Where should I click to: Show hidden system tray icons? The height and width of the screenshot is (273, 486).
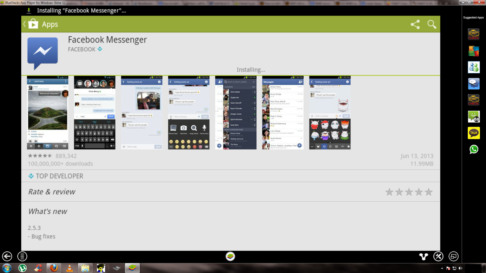pyautogui.click(x=442, y=268)
